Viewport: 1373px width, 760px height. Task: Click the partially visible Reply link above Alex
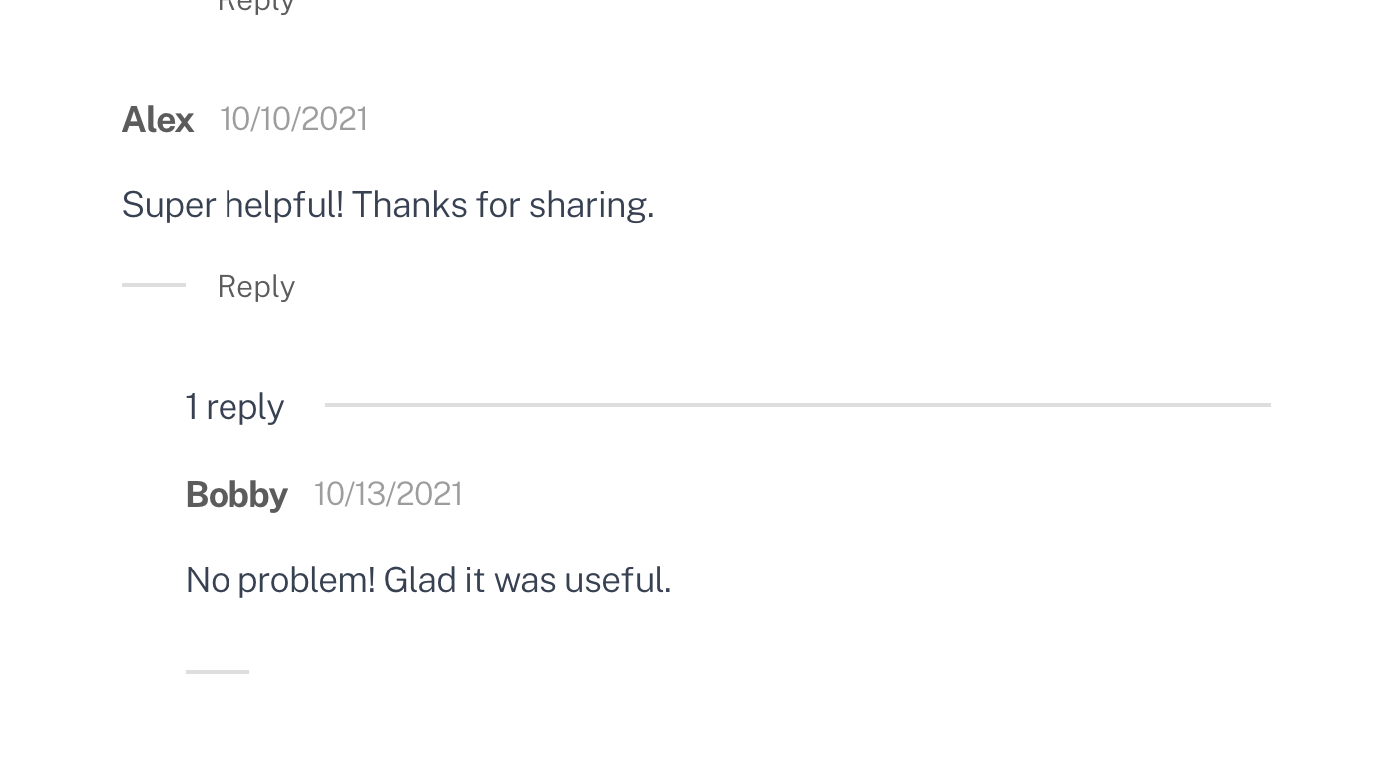click(x=255, y=7)
